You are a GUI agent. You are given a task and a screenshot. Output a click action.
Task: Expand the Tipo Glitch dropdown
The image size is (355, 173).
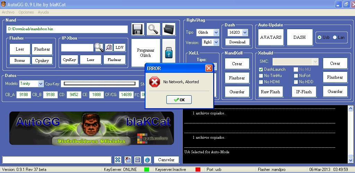click(216, 32)
